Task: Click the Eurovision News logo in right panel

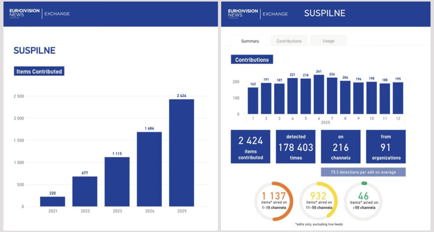Action: [x=243, y=13]
